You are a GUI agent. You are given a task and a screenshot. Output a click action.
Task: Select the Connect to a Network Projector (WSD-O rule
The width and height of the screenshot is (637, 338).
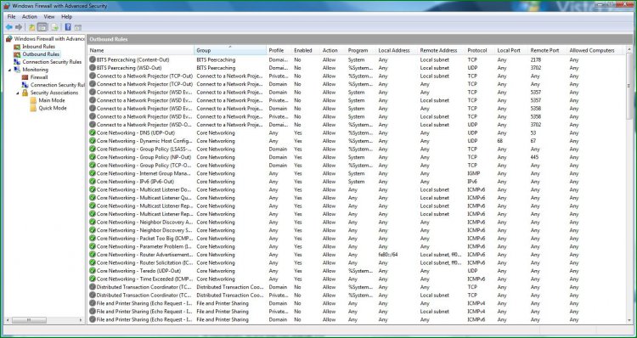pos(144,125)
